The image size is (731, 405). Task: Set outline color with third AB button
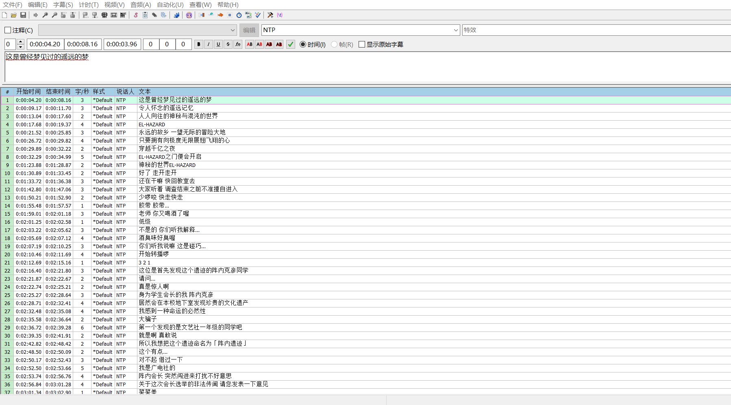[269, 44]
